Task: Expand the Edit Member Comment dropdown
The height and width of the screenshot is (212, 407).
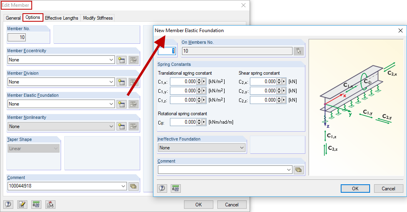Action: [x=123, y=186]
